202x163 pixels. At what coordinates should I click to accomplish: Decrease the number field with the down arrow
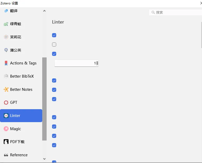tap(97, 64)
